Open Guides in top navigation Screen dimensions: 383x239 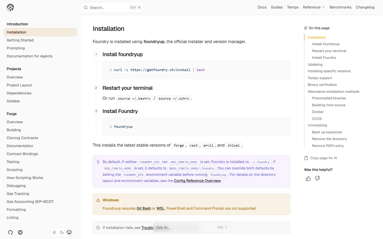tap(277, 7)
